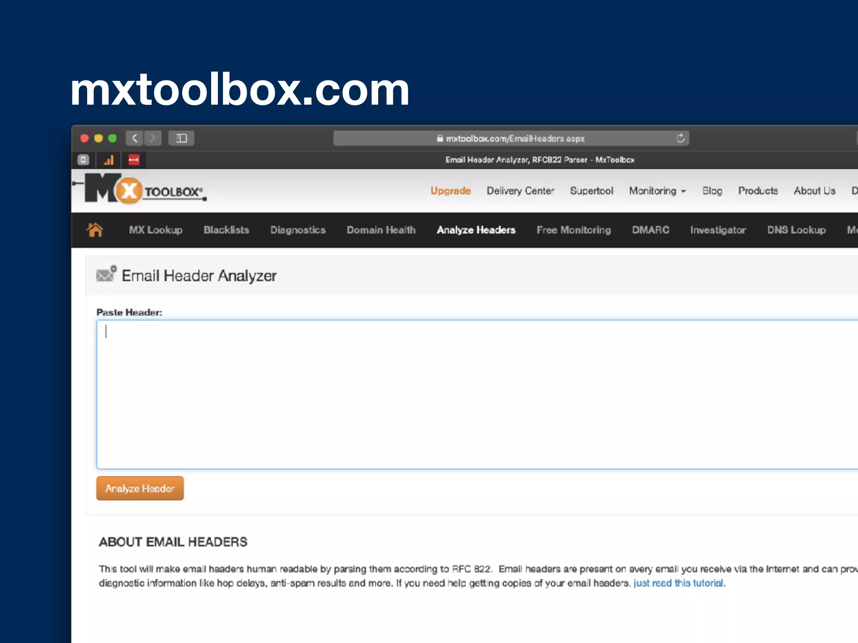This screenshot has height=643, width=858.
Task: Go to MX Lookup tab
Action: (x=155, y=230)
